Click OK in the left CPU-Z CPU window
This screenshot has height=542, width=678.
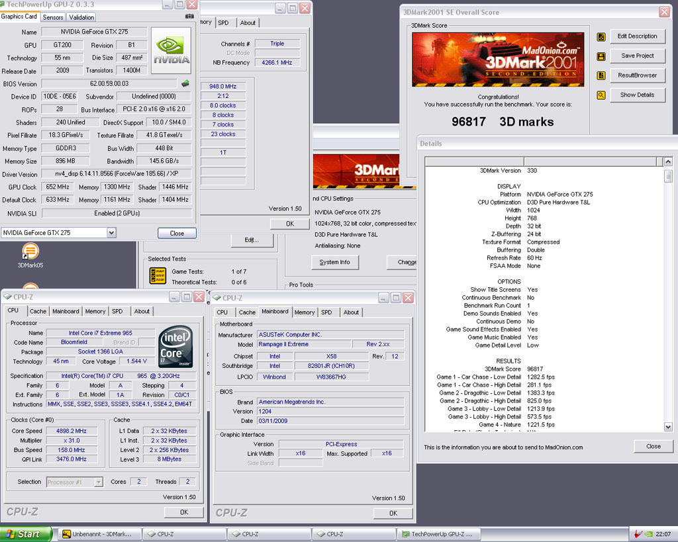(184, 512)
